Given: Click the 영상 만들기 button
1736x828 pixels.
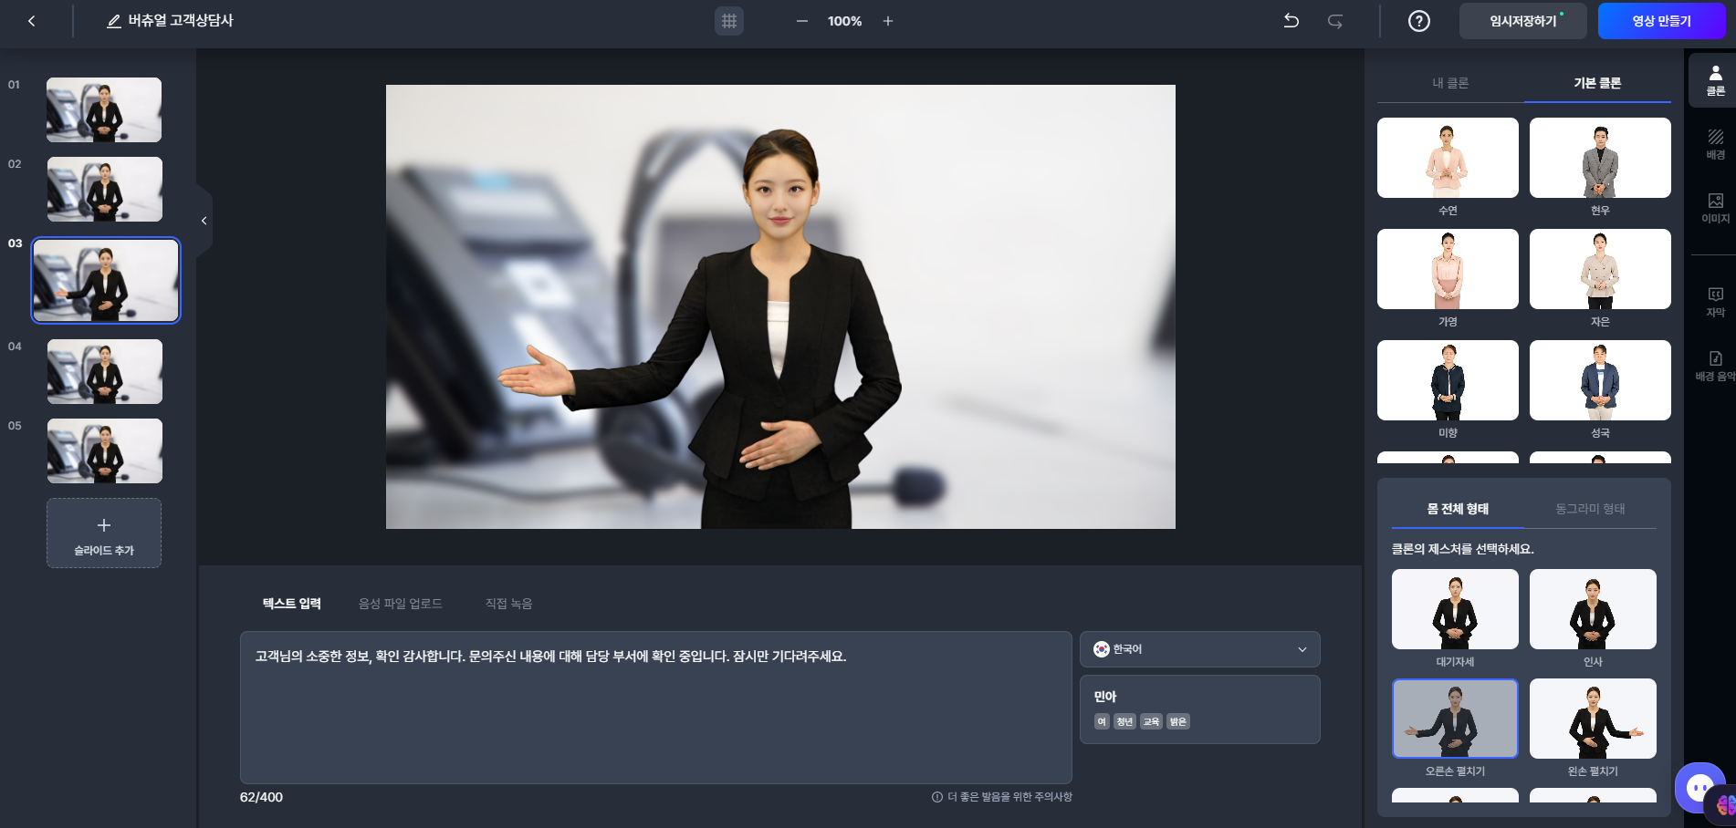Looking at the screenshot, I should pos(1663,20).
